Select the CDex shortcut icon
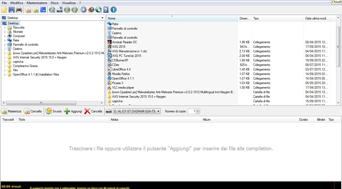This screenshot has height=189, width=342. click(x=110, y=65)
